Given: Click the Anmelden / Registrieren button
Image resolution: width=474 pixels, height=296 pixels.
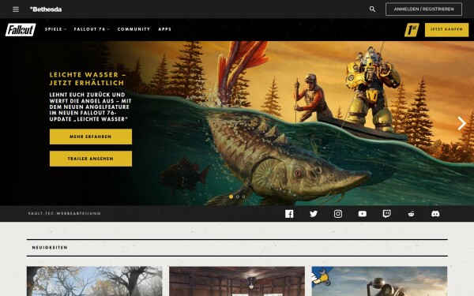Looking at the screenshot, I should point(423,9).
